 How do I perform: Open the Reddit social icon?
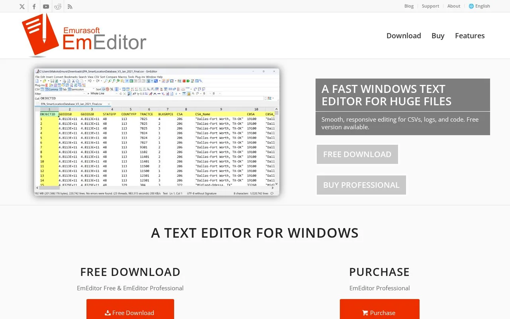point(58,6)
